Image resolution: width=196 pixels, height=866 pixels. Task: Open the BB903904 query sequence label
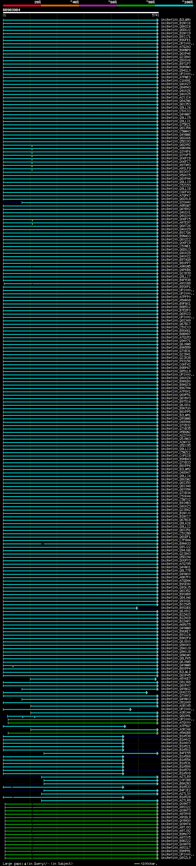pos(11,10)
